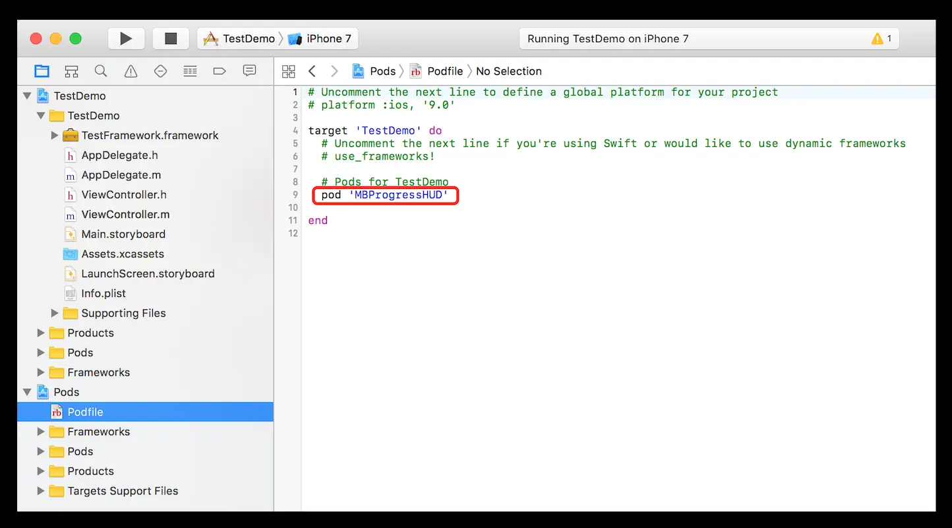Open the Project navigator folder icon
952x528 pixels.
tap(42, 71)
